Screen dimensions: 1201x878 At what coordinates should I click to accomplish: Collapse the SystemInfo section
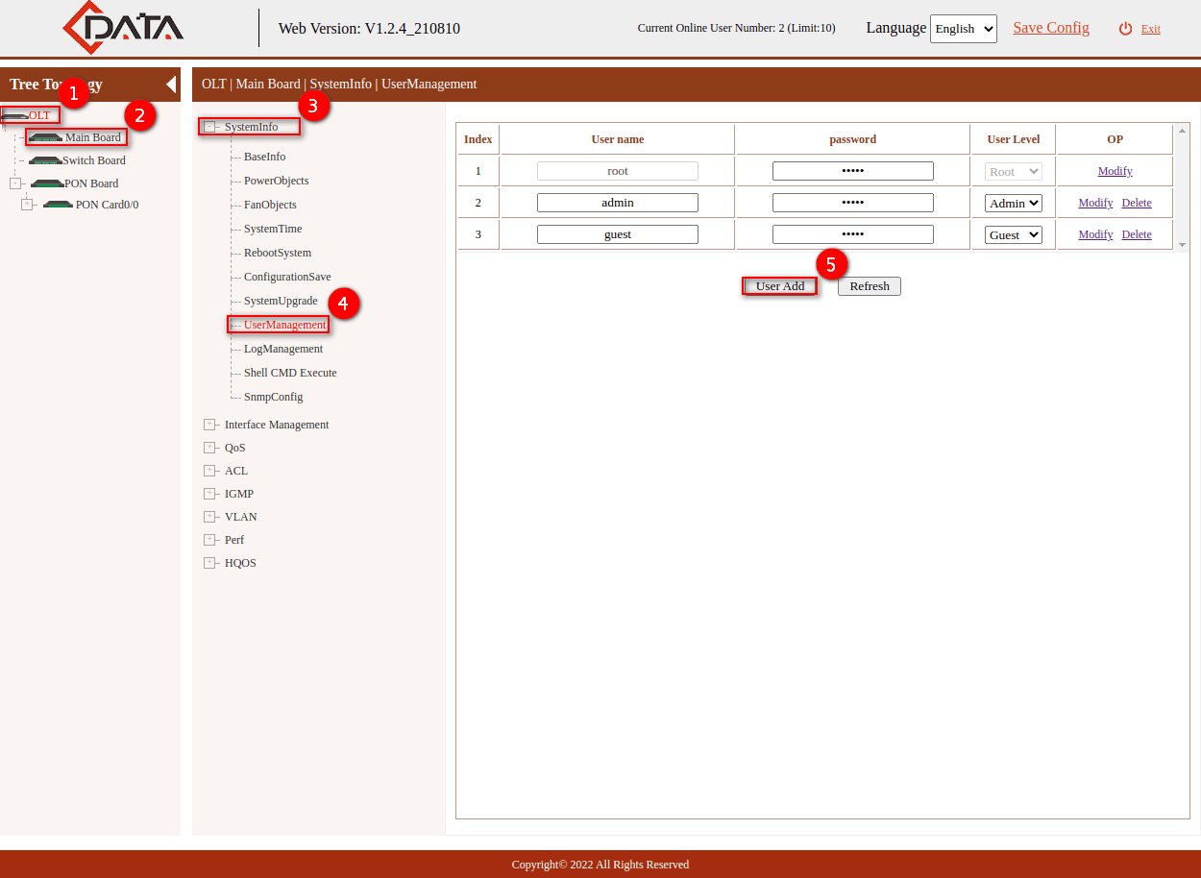pos(209,127)
